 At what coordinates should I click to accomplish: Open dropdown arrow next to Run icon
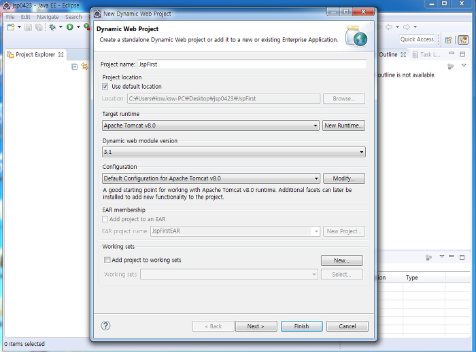[78, 27]
